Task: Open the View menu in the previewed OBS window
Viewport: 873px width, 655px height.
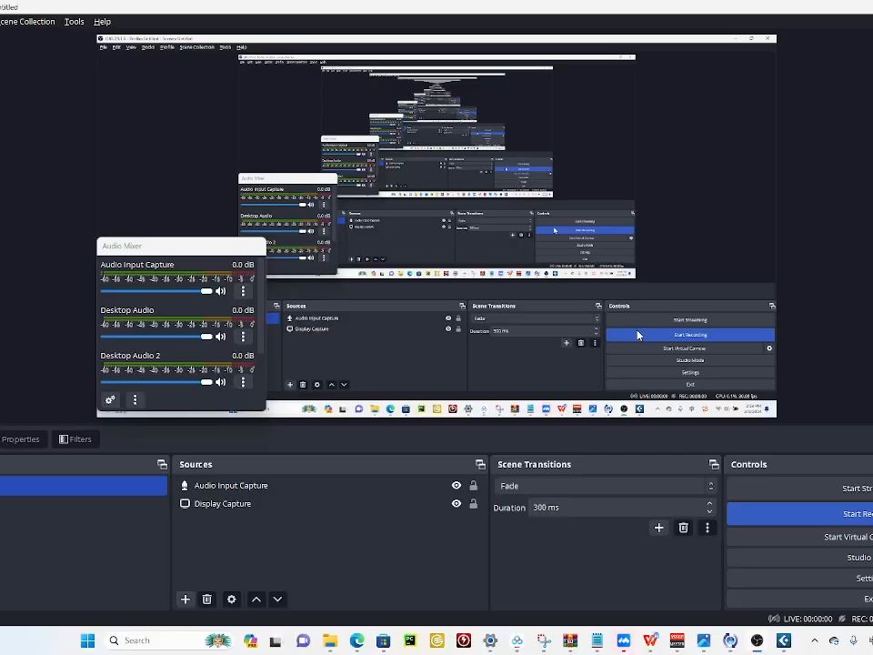Action: 131,47
